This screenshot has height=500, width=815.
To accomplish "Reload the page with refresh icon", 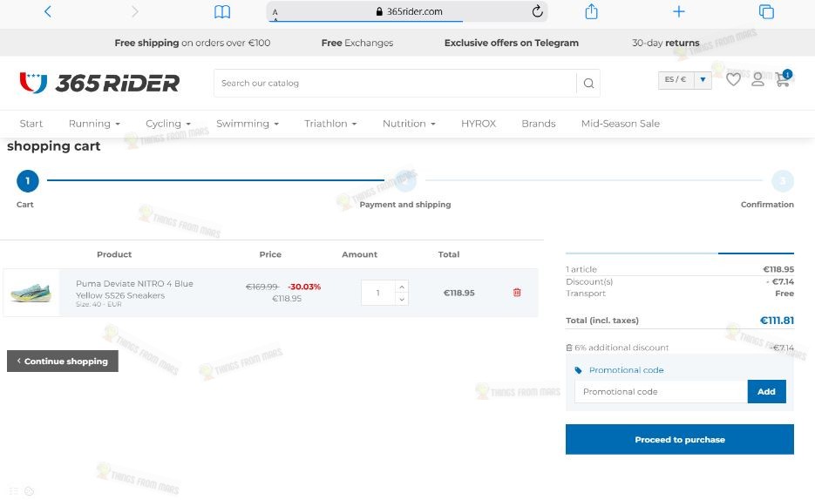I will (x=538, y=11).
